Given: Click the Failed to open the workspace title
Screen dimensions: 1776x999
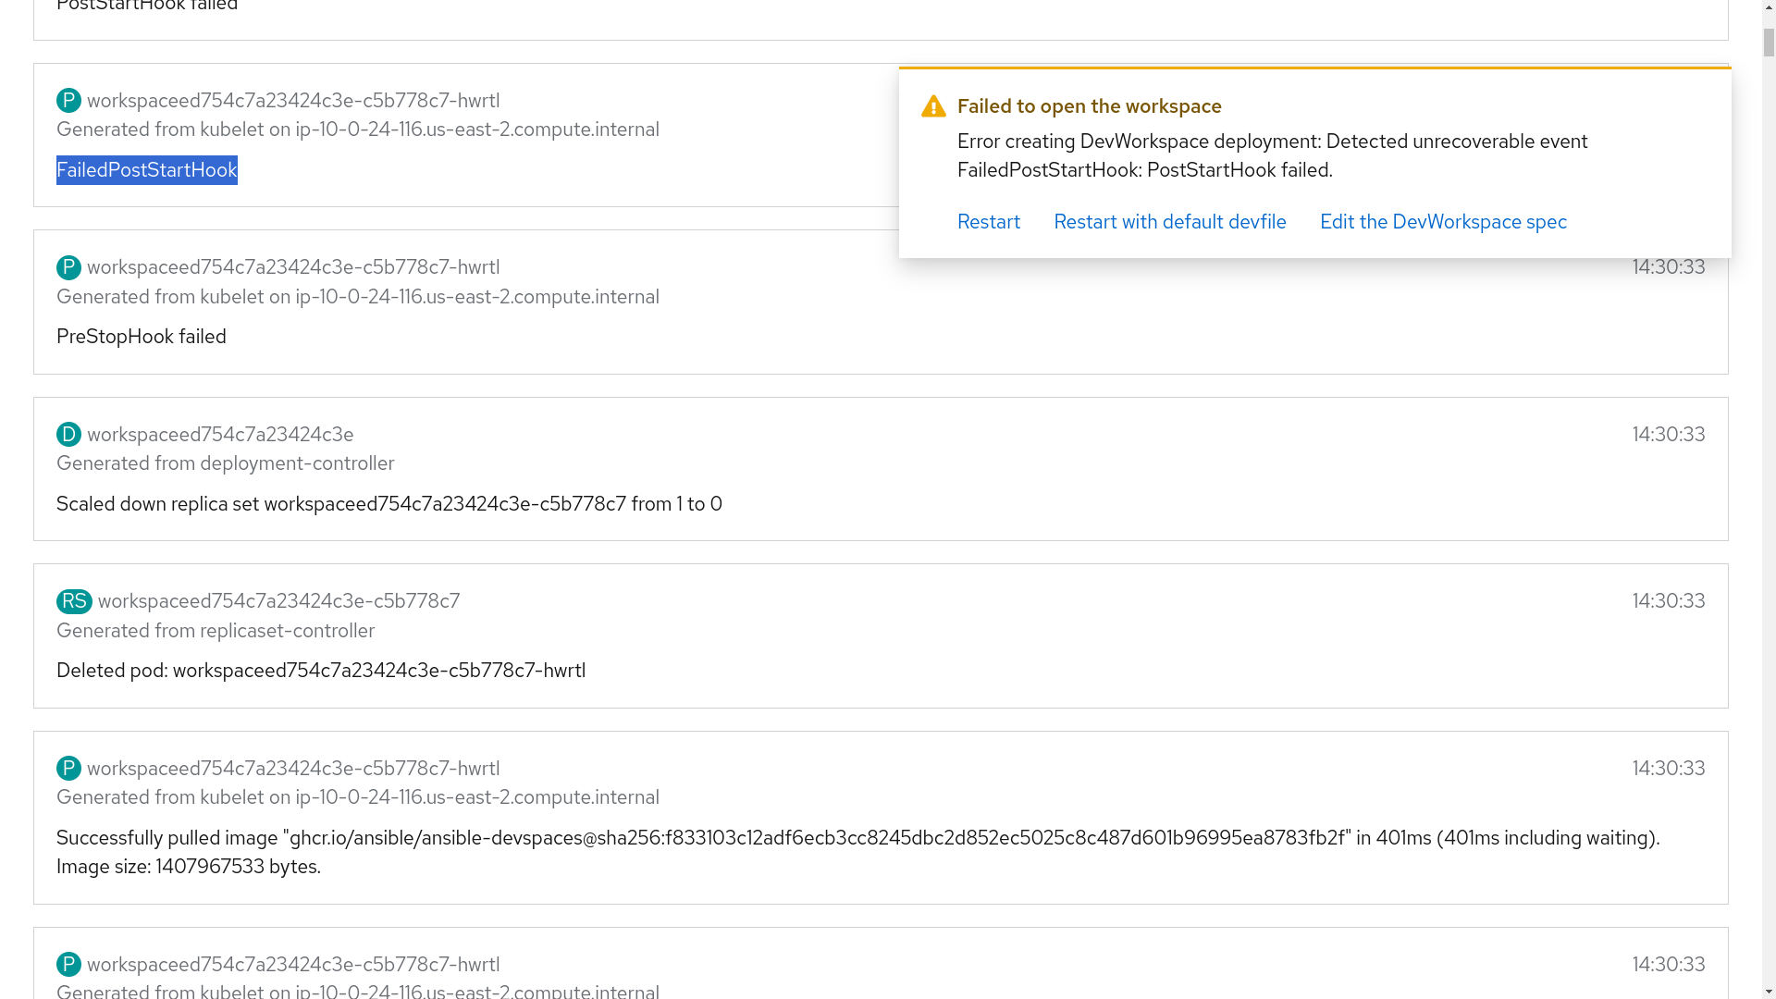Looking at the screenshot, I should pos(1089,106).
